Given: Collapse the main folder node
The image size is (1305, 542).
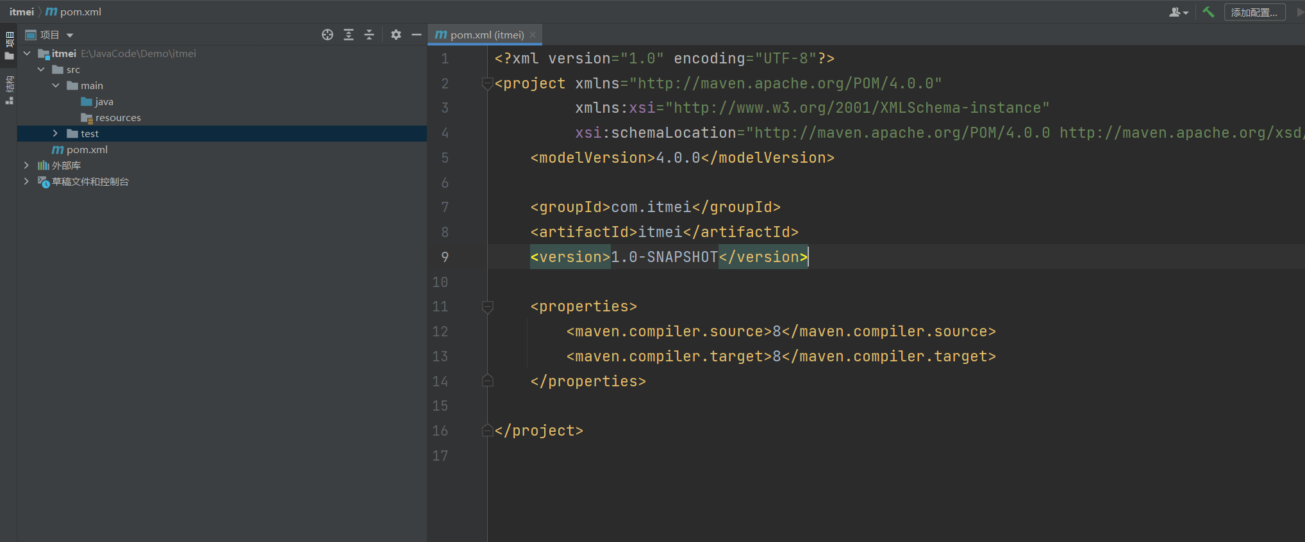Looking at the screenshot, I should (56, 85).
